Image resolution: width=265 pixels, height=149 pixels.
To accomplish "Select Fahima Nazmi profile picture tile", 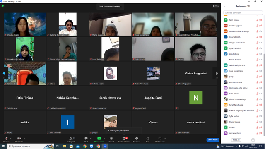I will click(x=111, y=73).
